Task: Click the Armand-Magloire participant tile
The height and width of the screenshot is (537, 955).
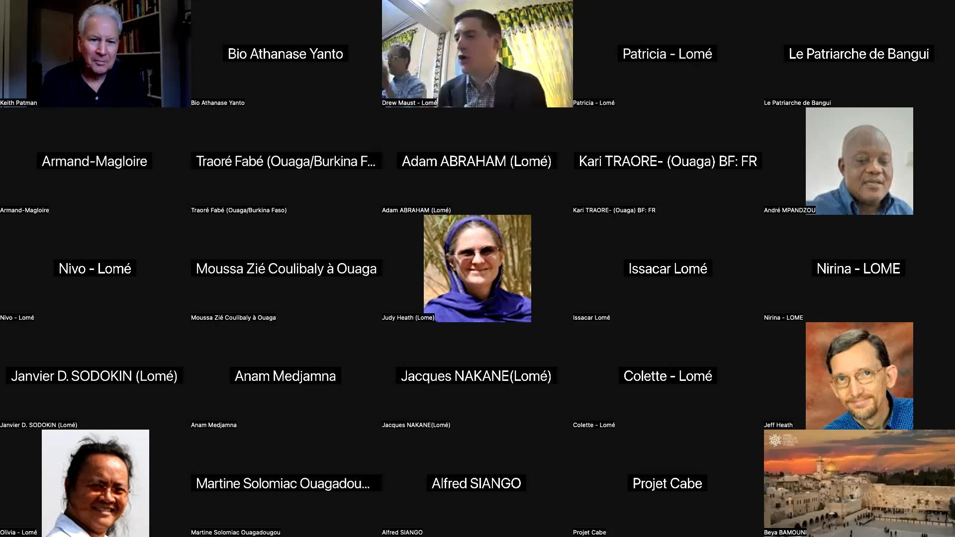Action: (95, 161)
